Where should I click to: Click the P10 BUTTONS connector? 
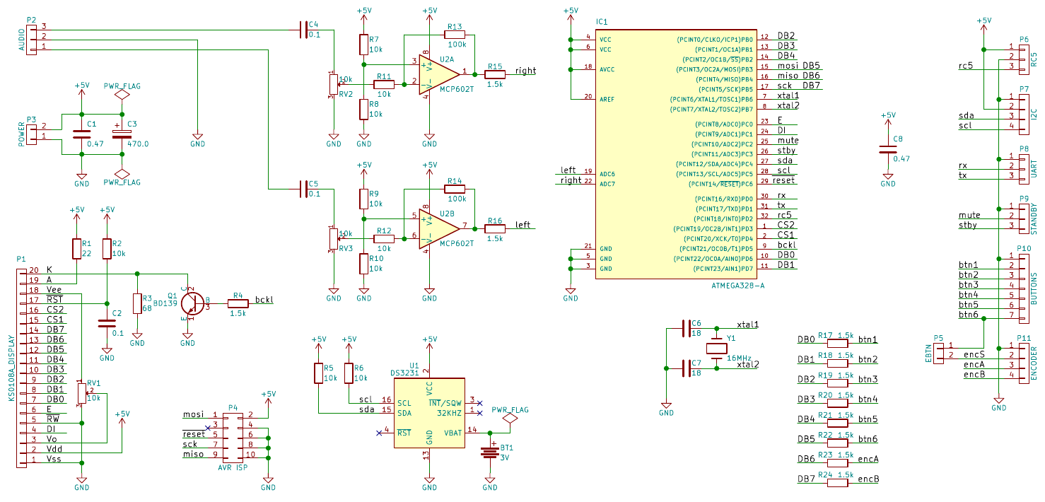click(1024, 289)
